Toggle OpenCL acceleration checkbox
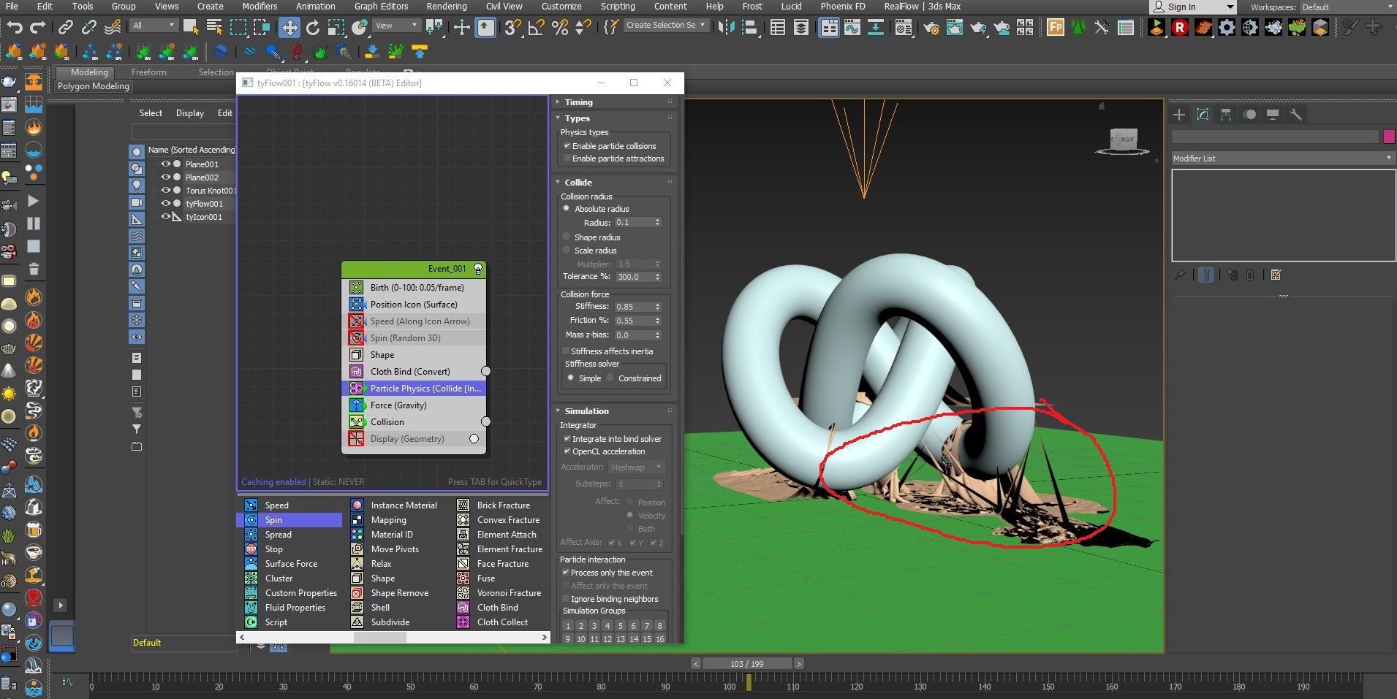The height and width of the screenshot is (699, 1397). click(567, 451)
